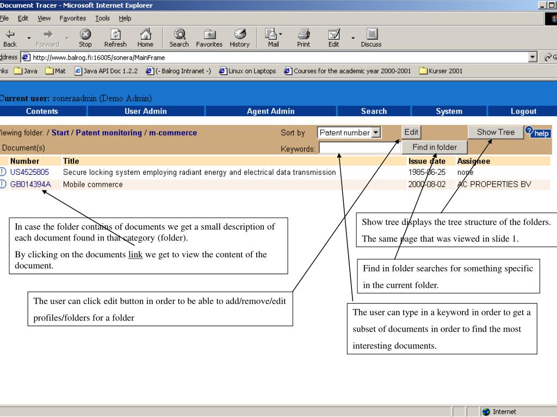Switch to the Agent Admin tab
The height and width of the screenshot is (417, 557).
click(271, 111)
